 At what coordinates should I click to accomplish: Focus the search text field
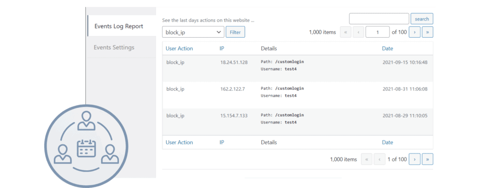(x=379, y=19)
